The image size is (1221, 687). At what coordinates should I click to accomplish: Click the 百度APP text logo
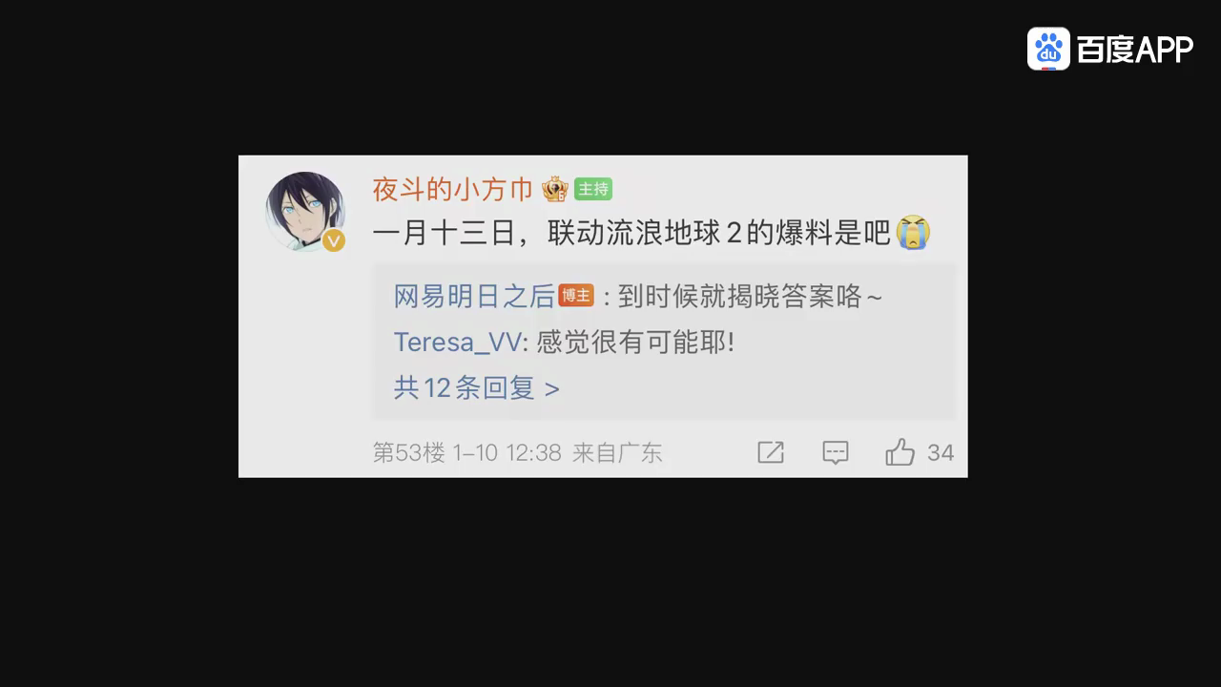[1135, 49]
